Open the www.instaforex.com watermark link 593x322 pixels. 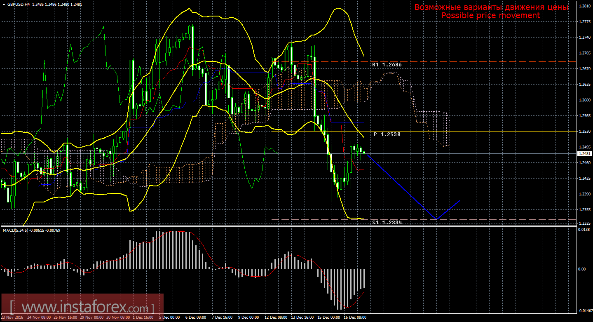[x=82, y=308]
